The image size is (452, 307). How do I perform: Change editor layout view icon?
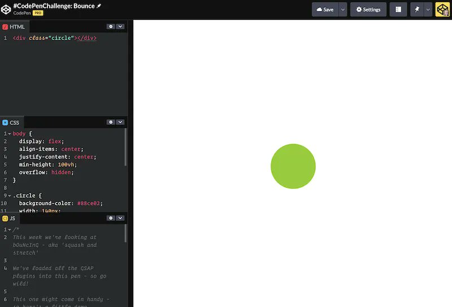(398, 10)
